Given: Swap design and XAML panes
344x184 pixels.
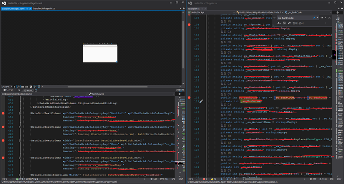Looking at the screenshot, I should (18, 90).
